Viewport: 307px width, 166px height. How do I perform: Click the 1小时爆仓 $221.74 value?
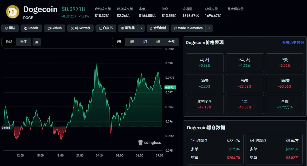(x=233, y=141)
